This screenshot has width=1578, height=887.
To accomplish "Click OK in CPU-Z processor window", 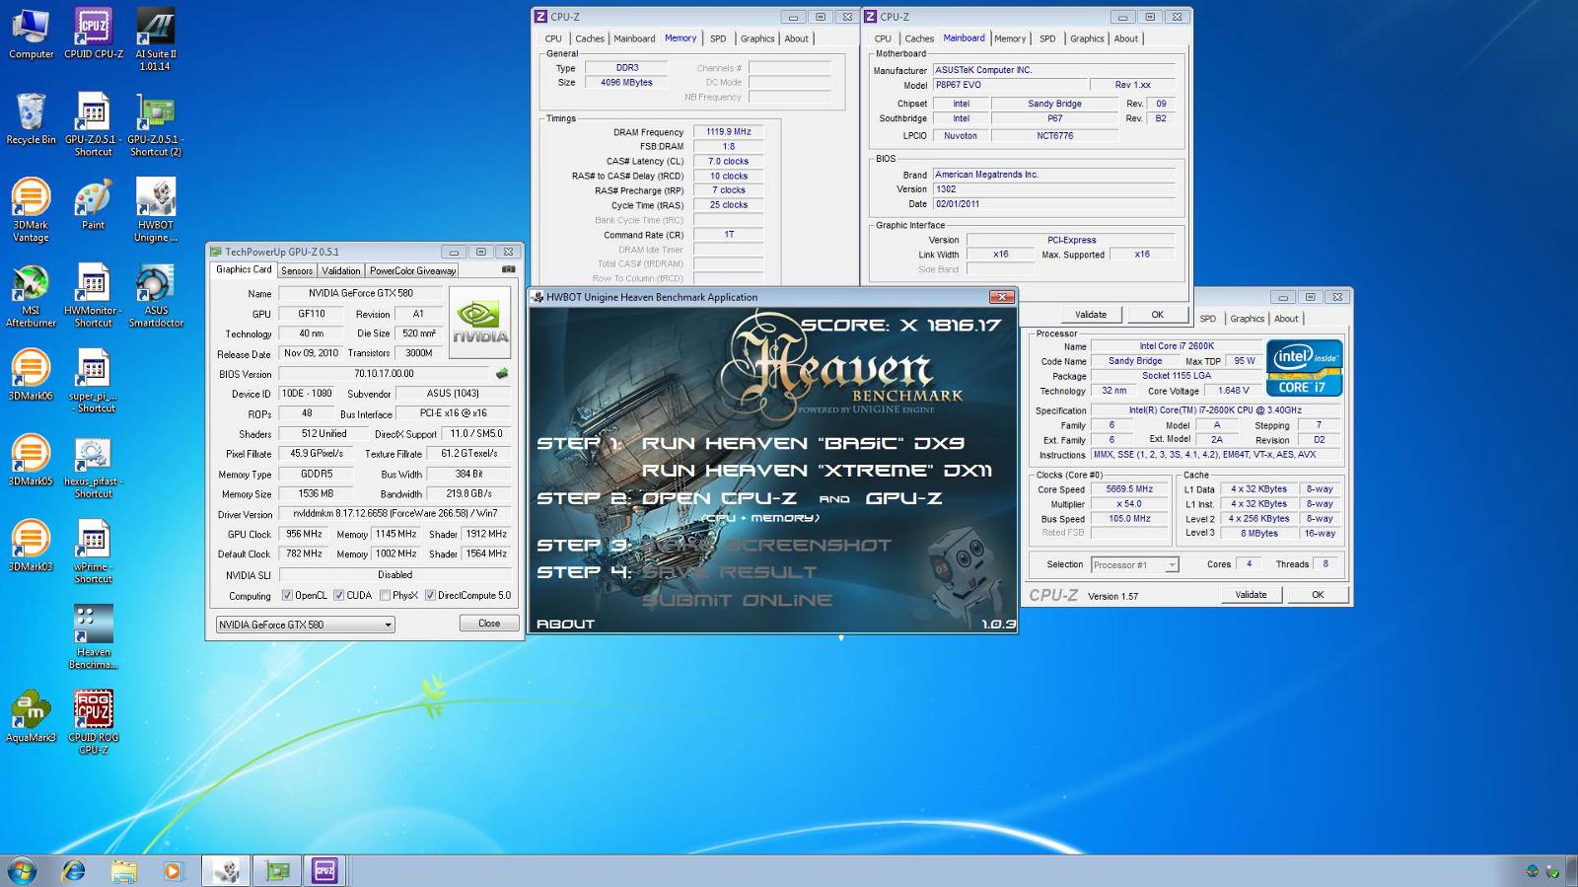I will pos(1318,594).
